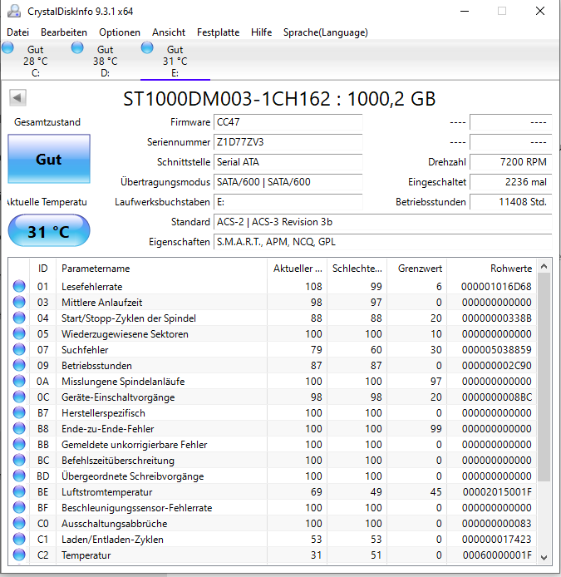Click the status orb for Lesefehlerrate
561x577 pixels.
pos(19,286)
